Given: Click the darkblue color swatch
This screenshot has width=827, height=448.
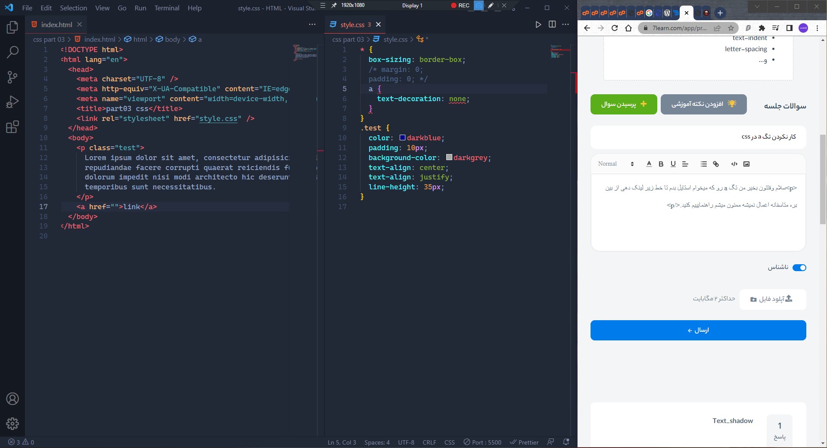Looking at the screenshot, I should [402, 138].
